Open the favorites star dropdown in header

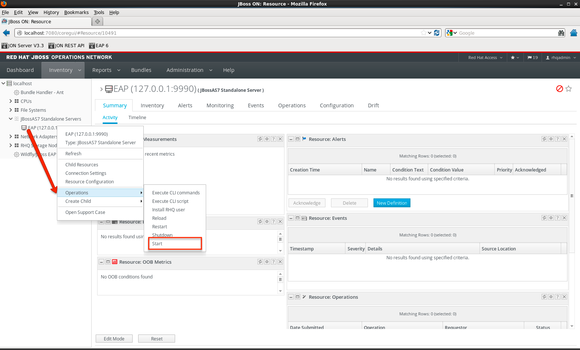515,58
